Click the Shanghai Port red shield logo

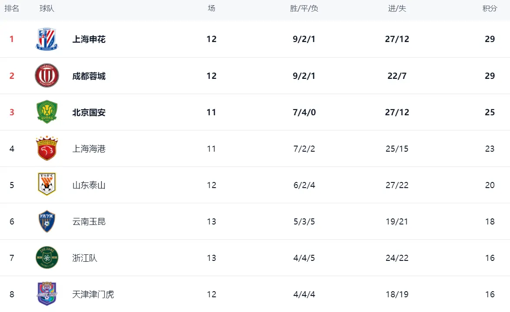pos(47,148)
